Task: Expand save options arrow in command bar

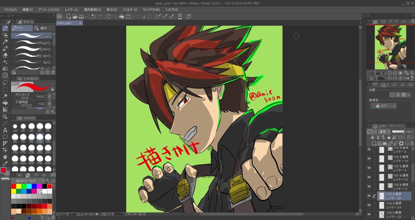Action: (x=86, y=16)
